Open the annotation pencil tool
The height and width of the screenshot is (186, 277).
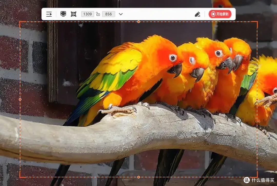(x=197, y=14)
